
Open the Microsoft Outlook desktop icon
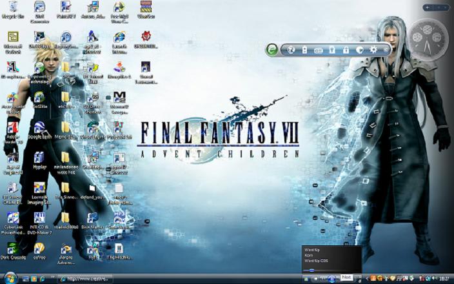tap(13, 43)
